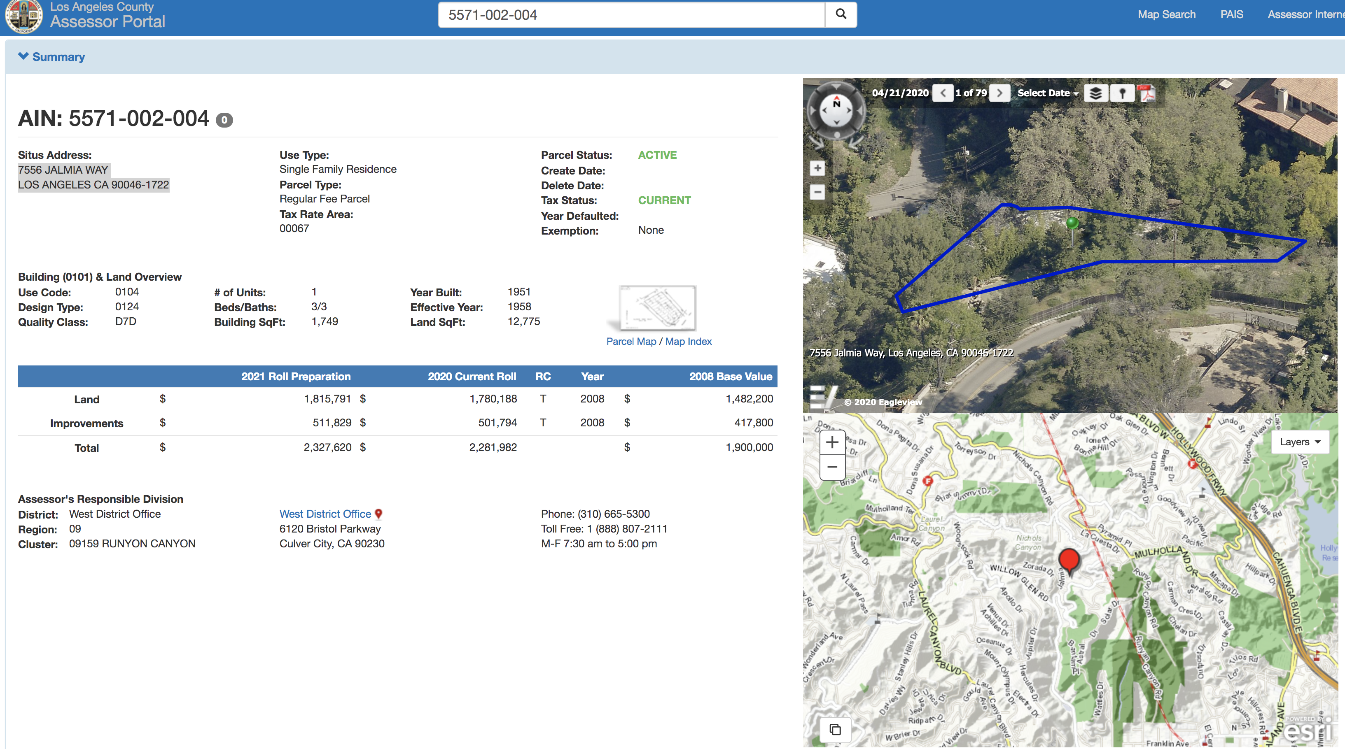Zoom in on the street map
Screen dimensions: 1345x749
click(832, 443)
